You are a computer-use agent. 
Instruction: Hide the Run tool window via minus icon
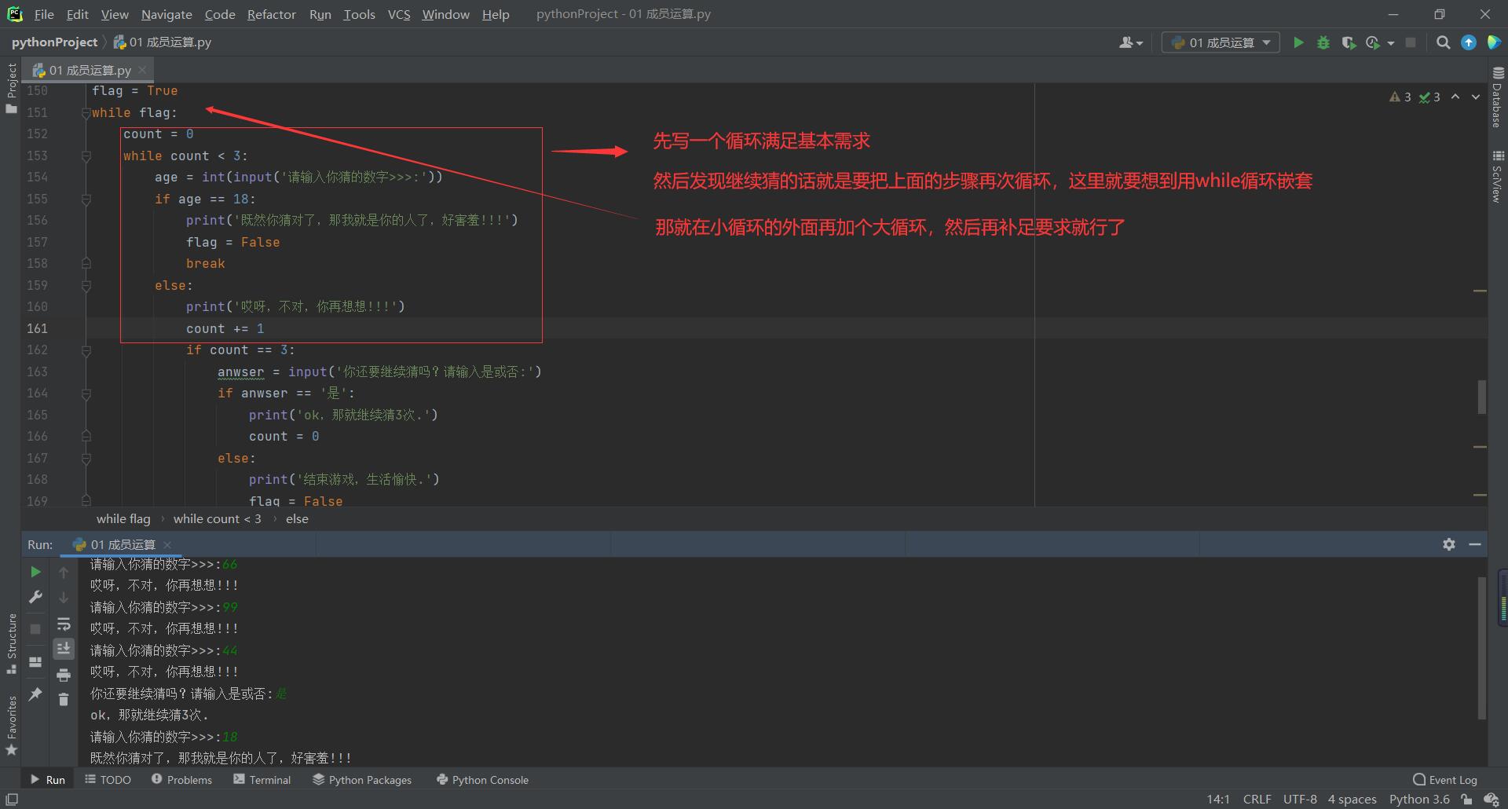[x=1475, y=544]
